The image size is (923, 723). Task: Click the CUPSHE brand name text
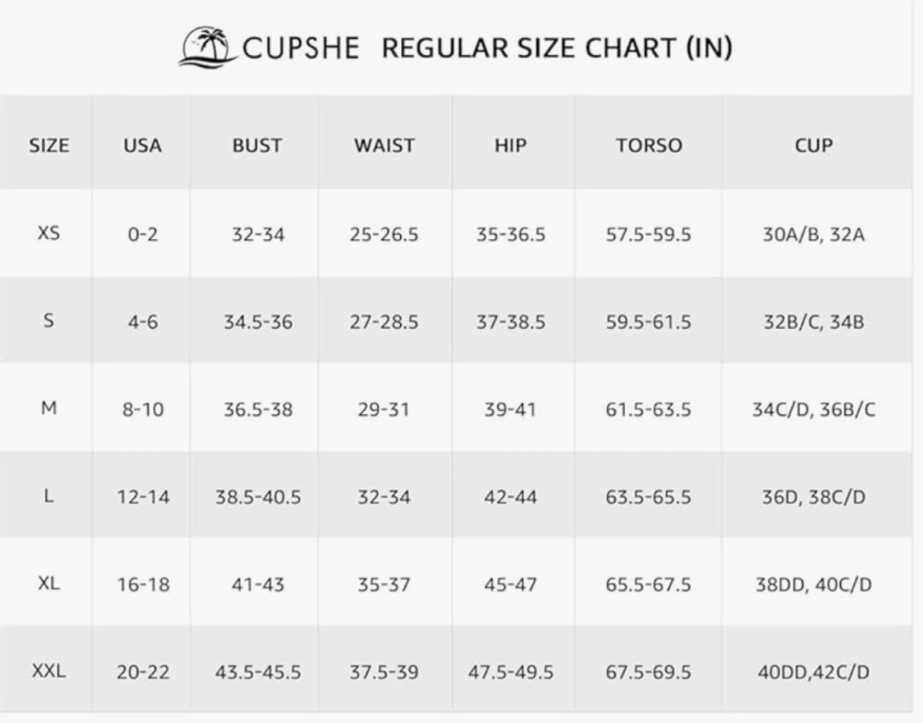pos(301,48)
